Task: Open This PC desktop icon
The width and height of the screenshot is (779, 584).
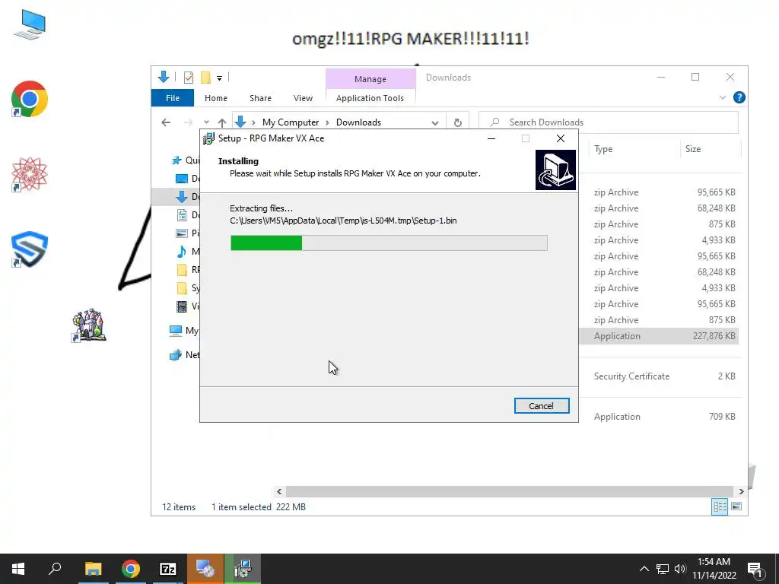Action: coord(30,25)
